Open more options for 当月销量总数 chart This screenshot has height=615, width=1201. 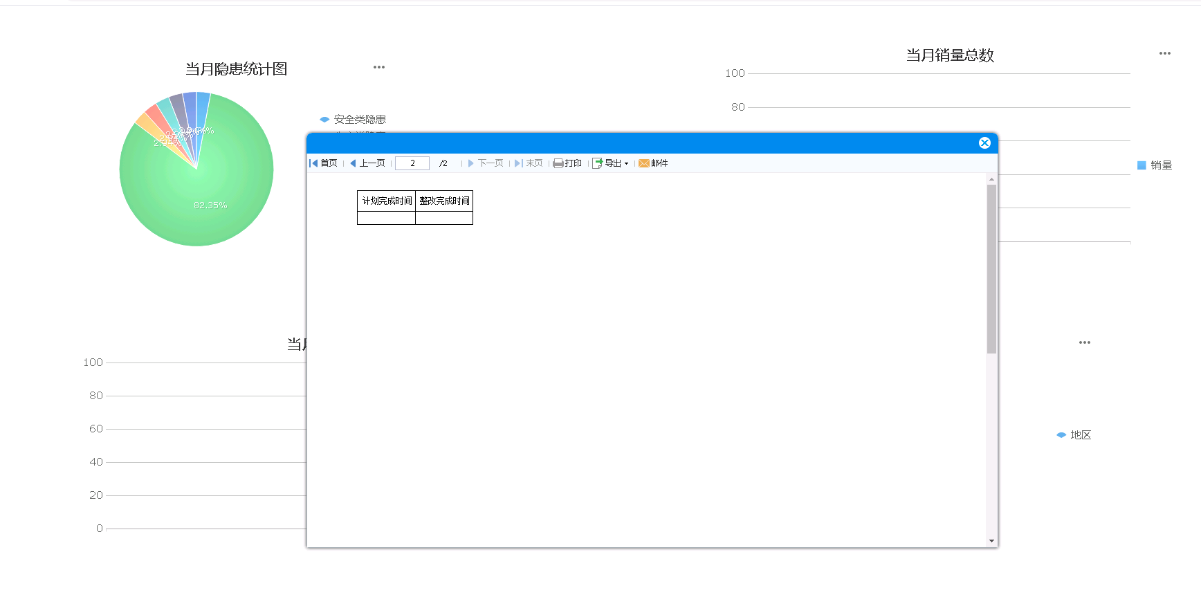click(1165, 53)
